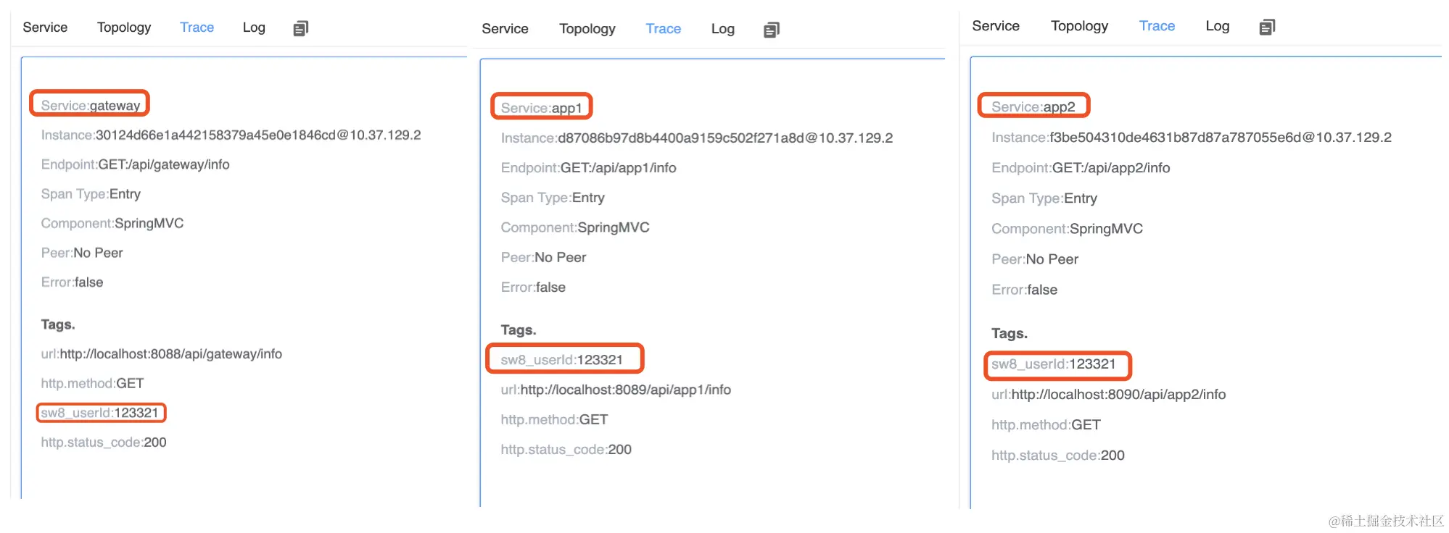
Task: Click sw8_userId:123321 in the app2 panel
Action: 1054,364
